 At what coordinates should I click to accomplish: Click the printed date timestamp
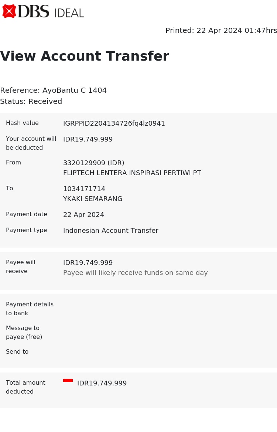(221, 30)
